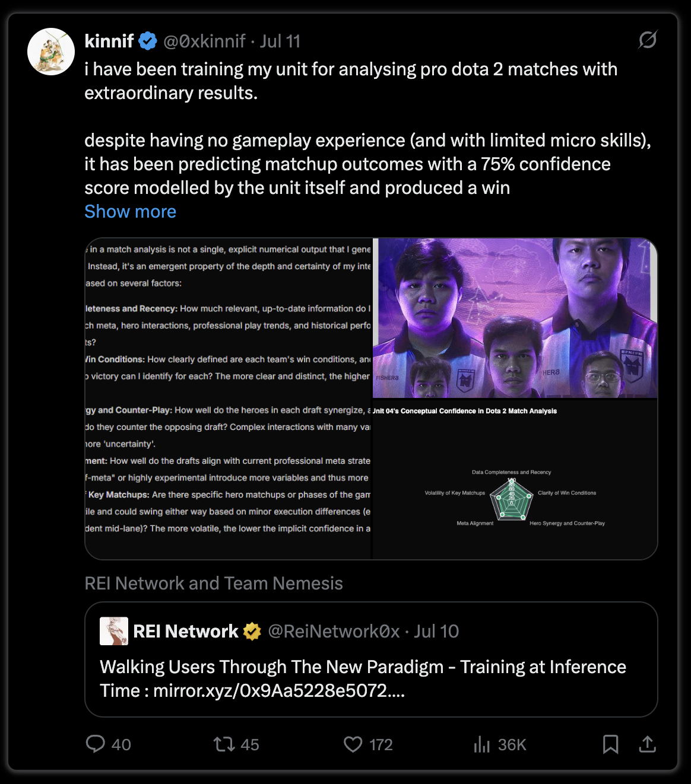The height and width of the screenshot is (784, 691).
Task: Like the tweet with heart icon
Action: [x=353, y=744]
